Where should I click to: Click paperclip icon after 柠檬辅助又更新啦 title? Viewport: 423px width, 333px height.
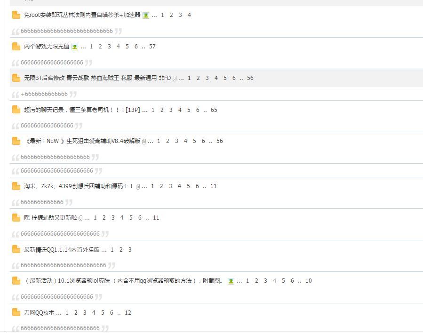point(80,218)
